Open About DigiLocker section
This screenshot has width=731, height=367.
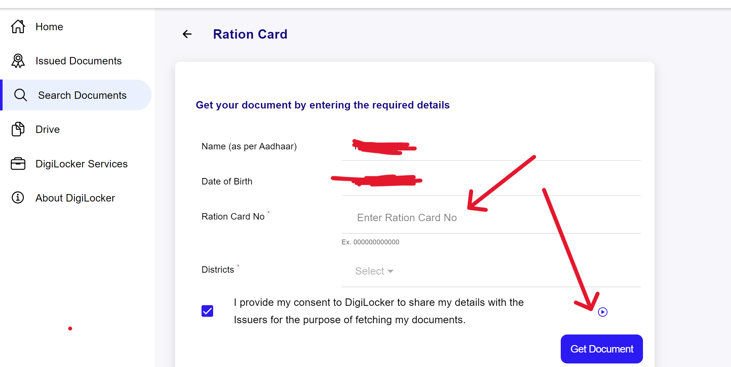coord(76,198)
